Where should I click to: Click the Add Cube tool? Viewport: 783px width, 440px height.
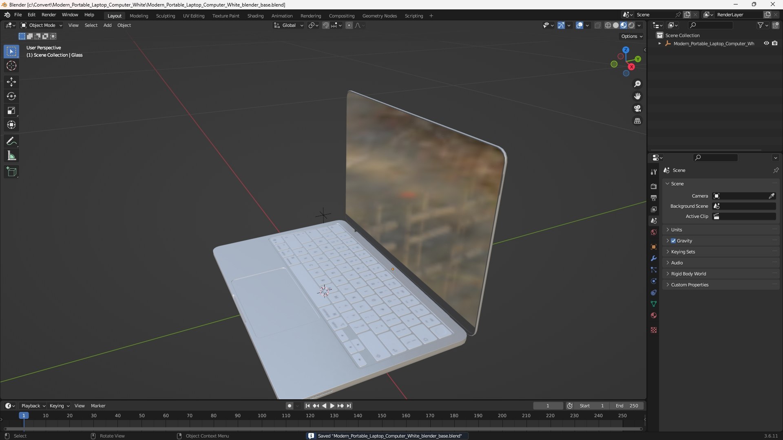(x=11, y=172)
